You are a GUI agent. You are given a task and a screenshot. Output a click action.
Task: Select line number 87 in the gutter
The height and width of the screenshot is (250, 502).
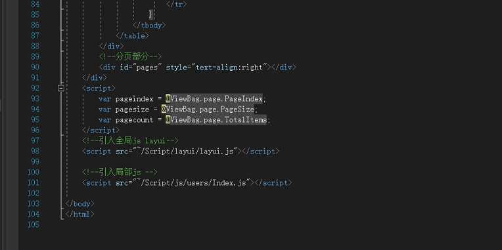35,36
